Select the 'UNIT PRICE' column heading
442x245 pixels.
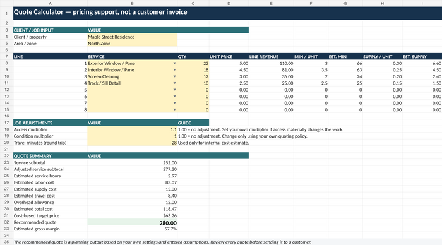point(229,57)
